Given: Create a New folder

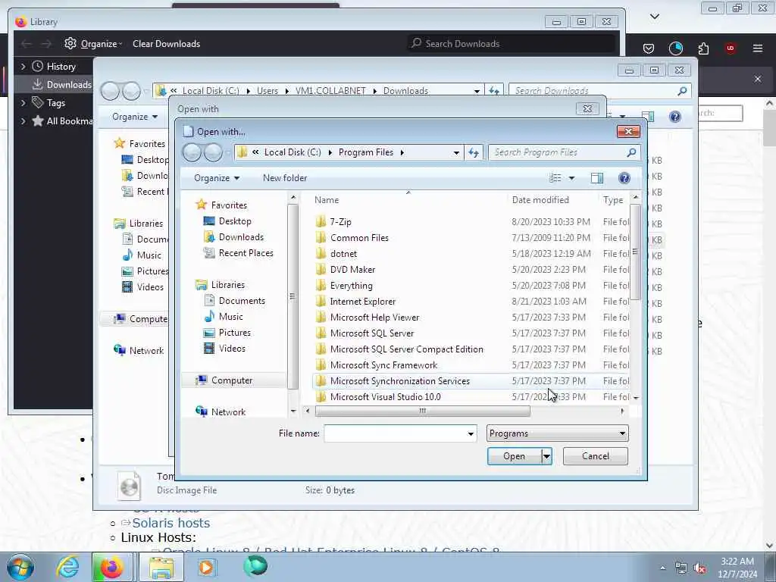Looking at the screenshot, I should [285, 177].
